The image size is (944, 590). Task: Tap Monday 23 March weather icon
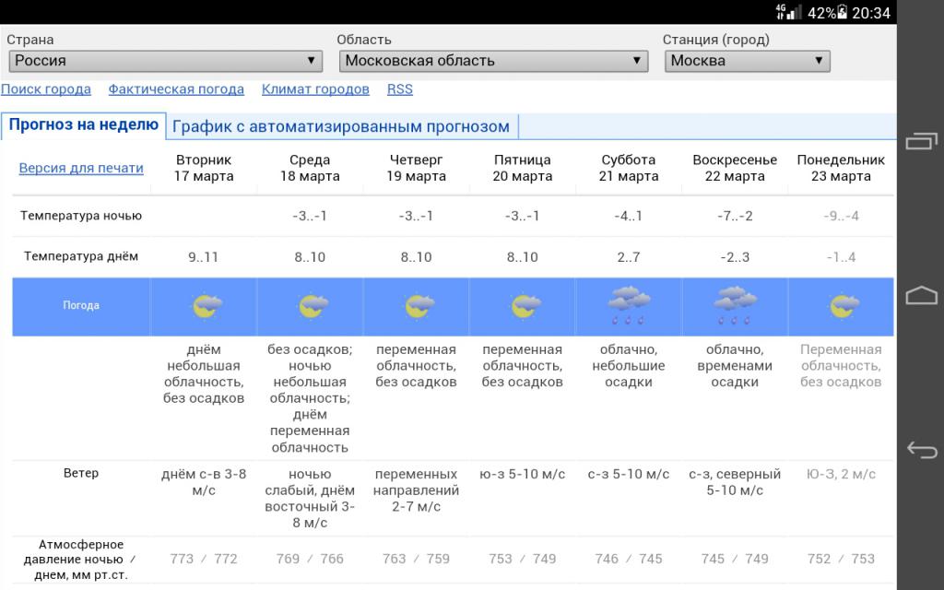coord(844,306)
